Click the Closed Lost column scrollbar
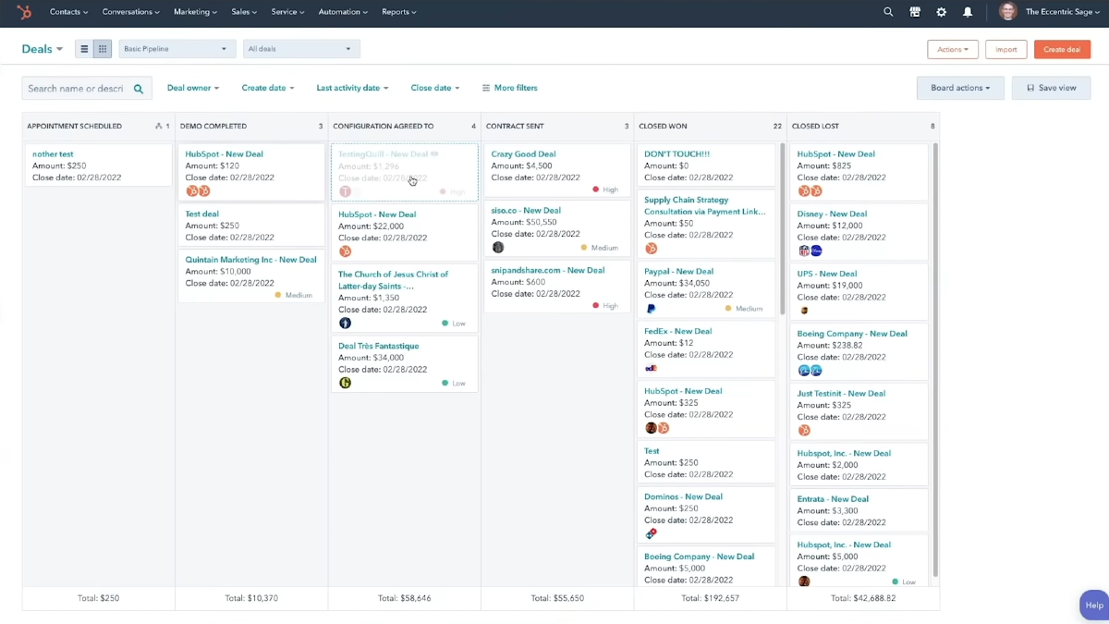Image resolution: width=1109 pixels, height=624 pixels. tap(935, 359)
